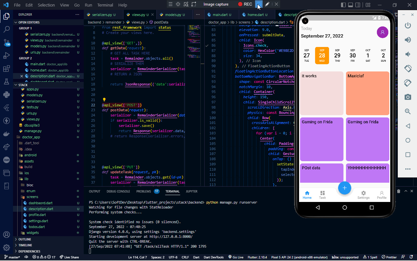Open Profile in the app bottom bar
The image size is (417, 261).
(x=381, y=195)
